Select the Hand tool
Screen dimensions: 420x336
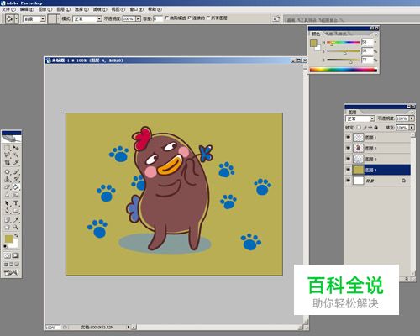8,228
